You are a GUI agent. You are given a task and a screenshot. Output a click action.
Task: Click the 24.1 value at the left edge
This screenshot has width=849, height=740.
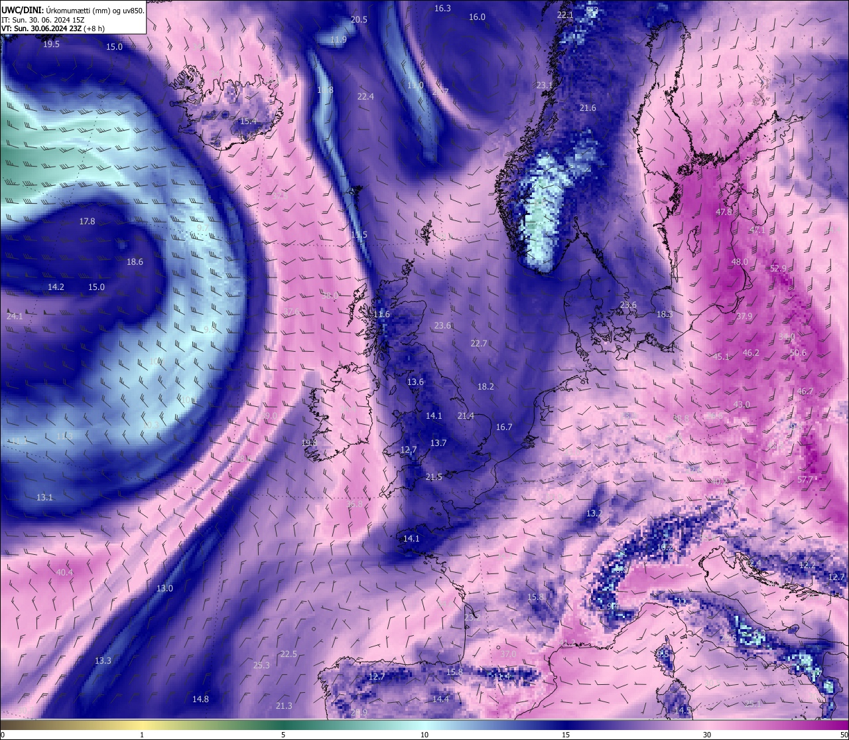point(15,316)
